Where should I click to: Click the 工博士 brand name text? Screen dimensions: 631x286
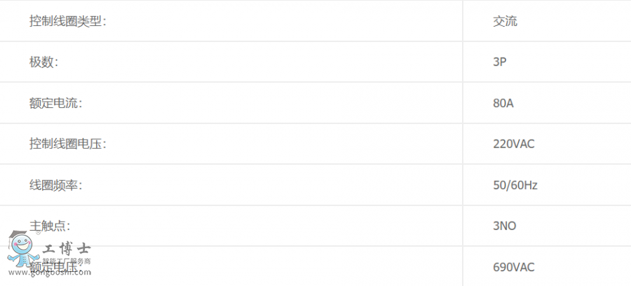[x=67, y=249]
